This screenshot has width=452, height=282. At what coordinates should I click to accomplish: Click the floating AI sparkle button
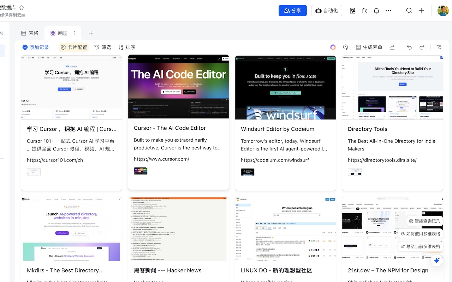[437, 260]
